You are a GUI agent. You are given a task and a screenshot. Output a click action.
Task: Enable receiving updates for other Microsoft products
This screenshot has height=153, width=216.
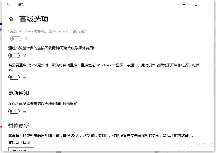click(x=16, y=39)
